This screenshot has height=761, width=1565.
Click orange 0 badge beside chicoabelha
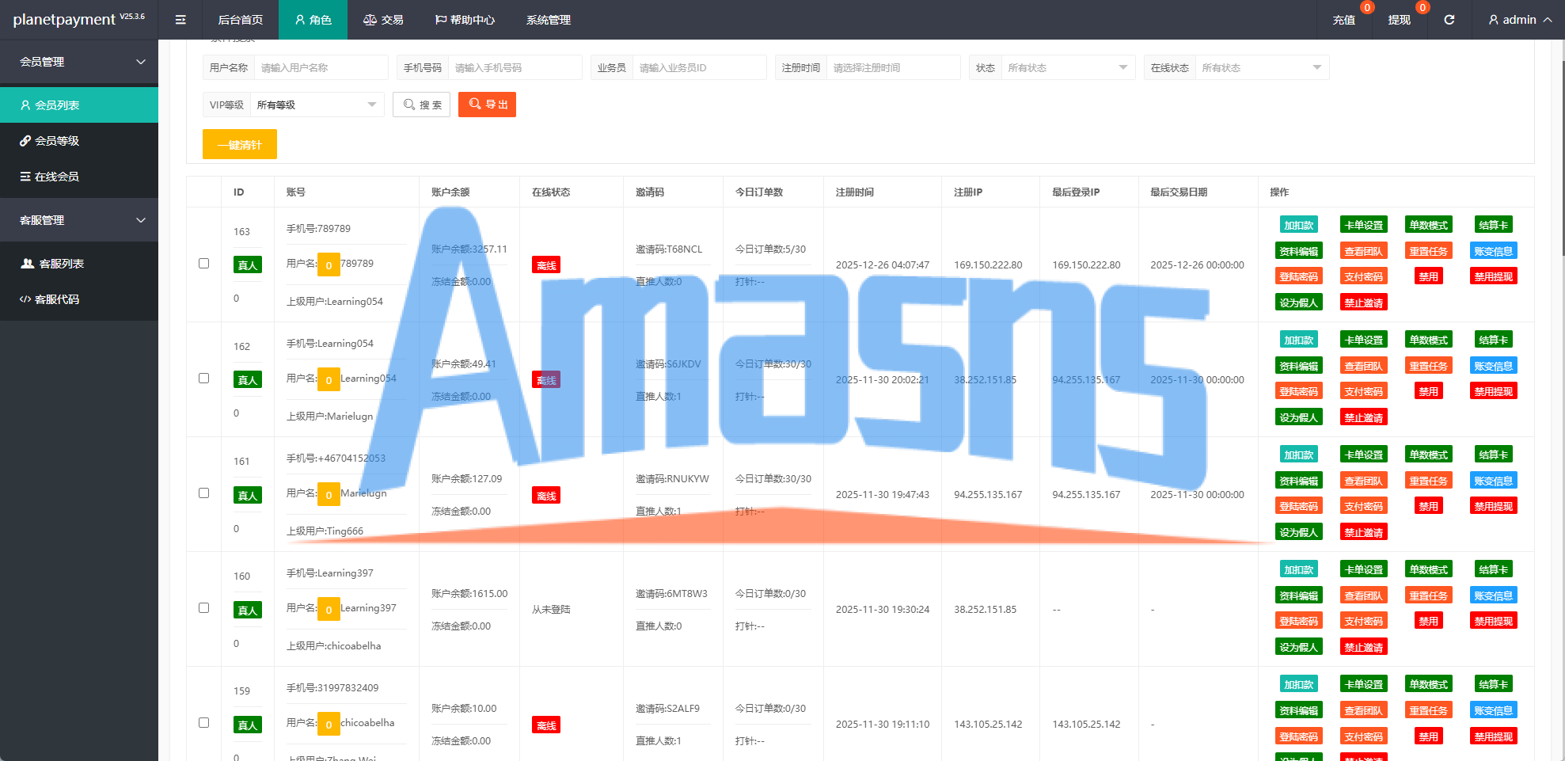click(x=329, y=724)
